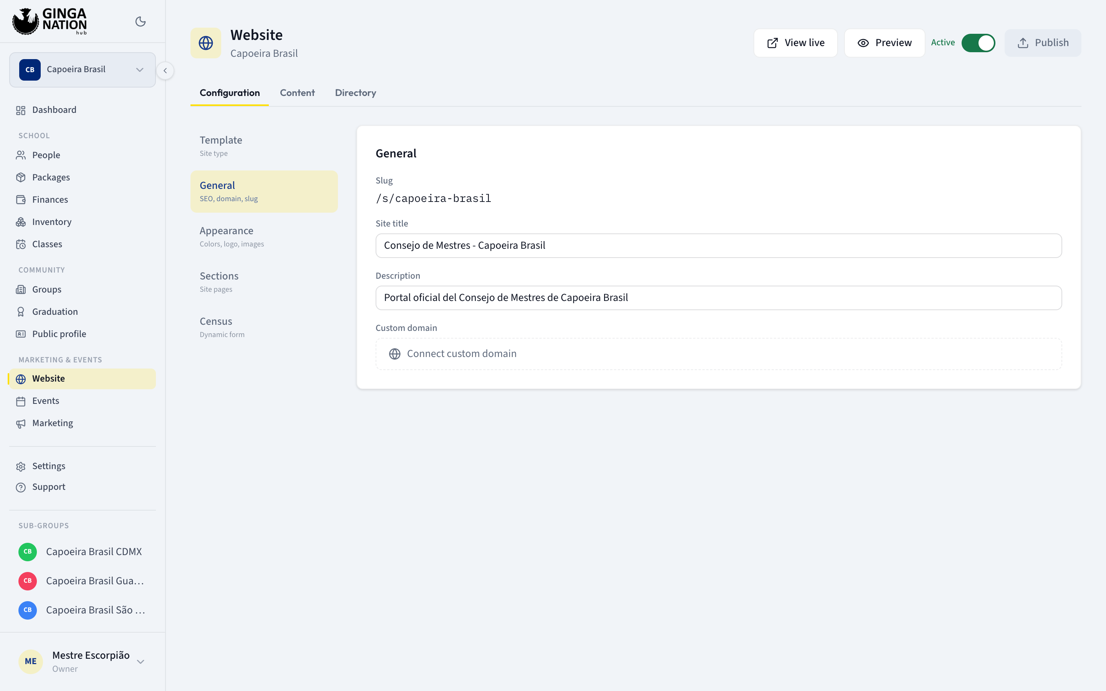Switch to the Configuration tab
This screenshot has height=691, width=1106.
click(x=229, y=93)
